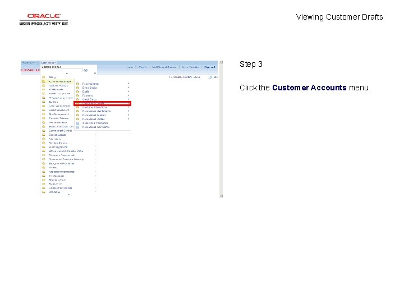The image size is (404, 303).
Task: Expand Receivables Update submenu arrow
Action: coord(128,119)
